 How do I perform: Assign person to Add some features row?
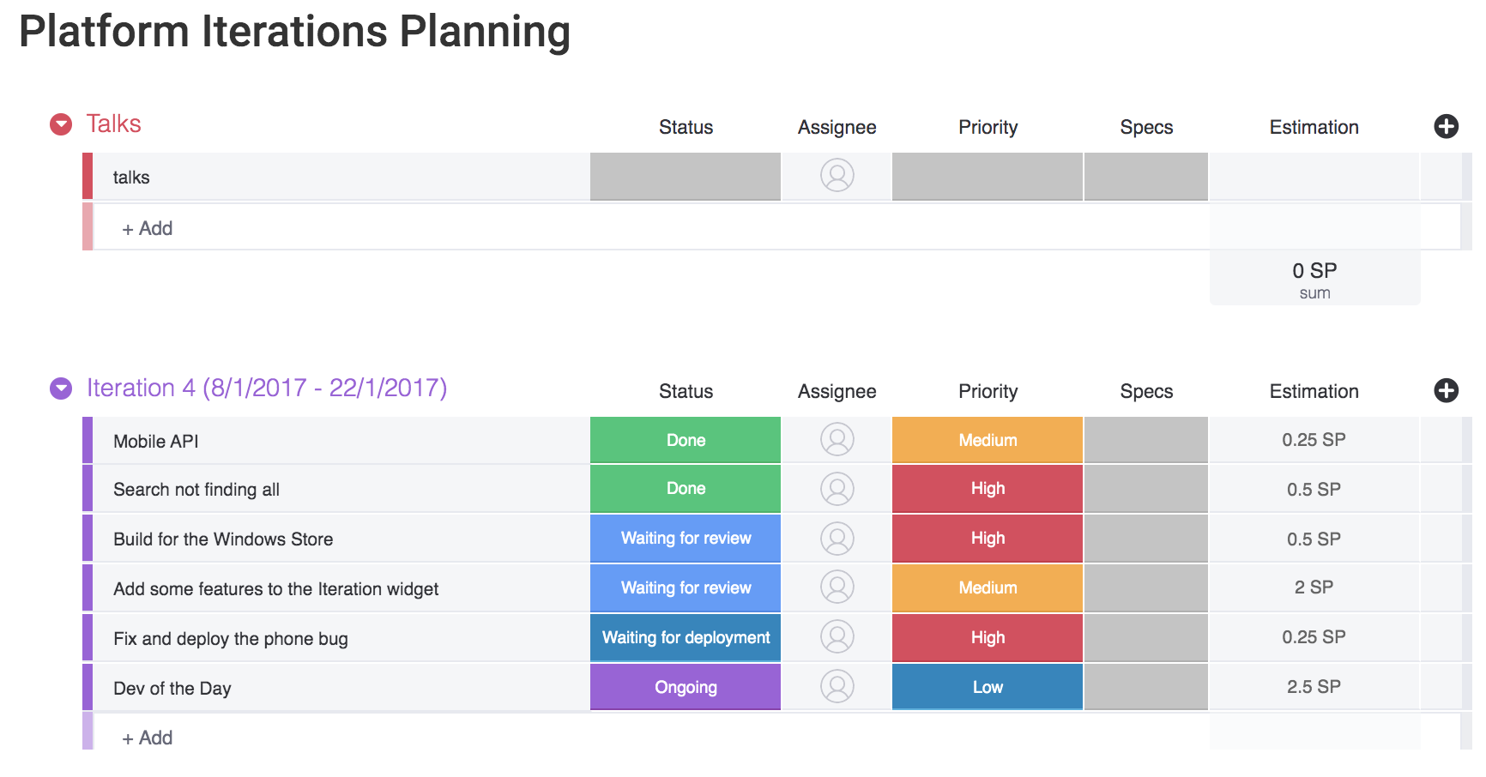837,587
